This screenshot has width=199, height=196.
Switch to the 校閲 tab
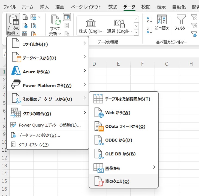click(146, 7)
